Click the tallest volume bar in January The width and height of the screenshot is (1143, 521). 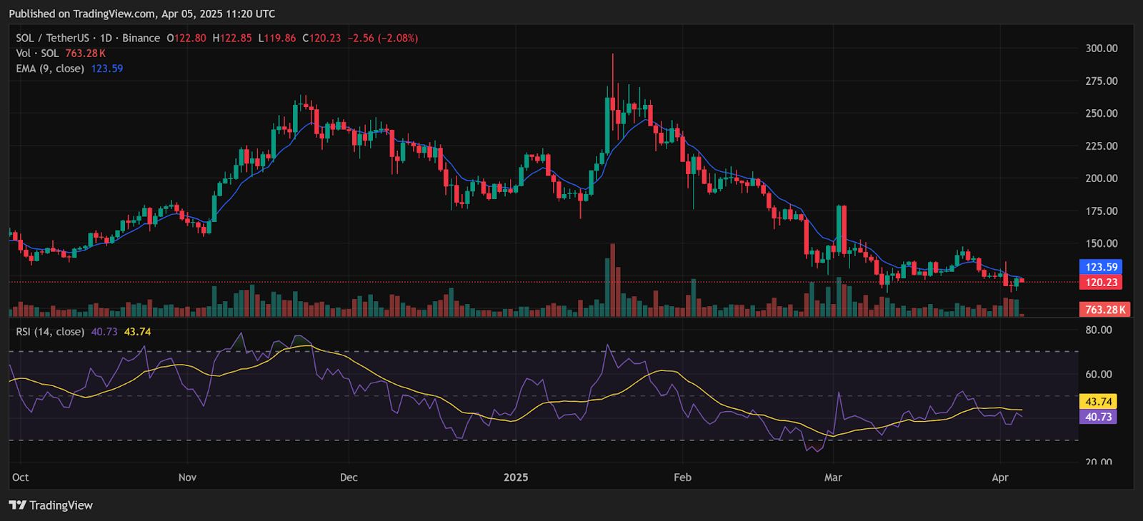(x=612, y=280)
